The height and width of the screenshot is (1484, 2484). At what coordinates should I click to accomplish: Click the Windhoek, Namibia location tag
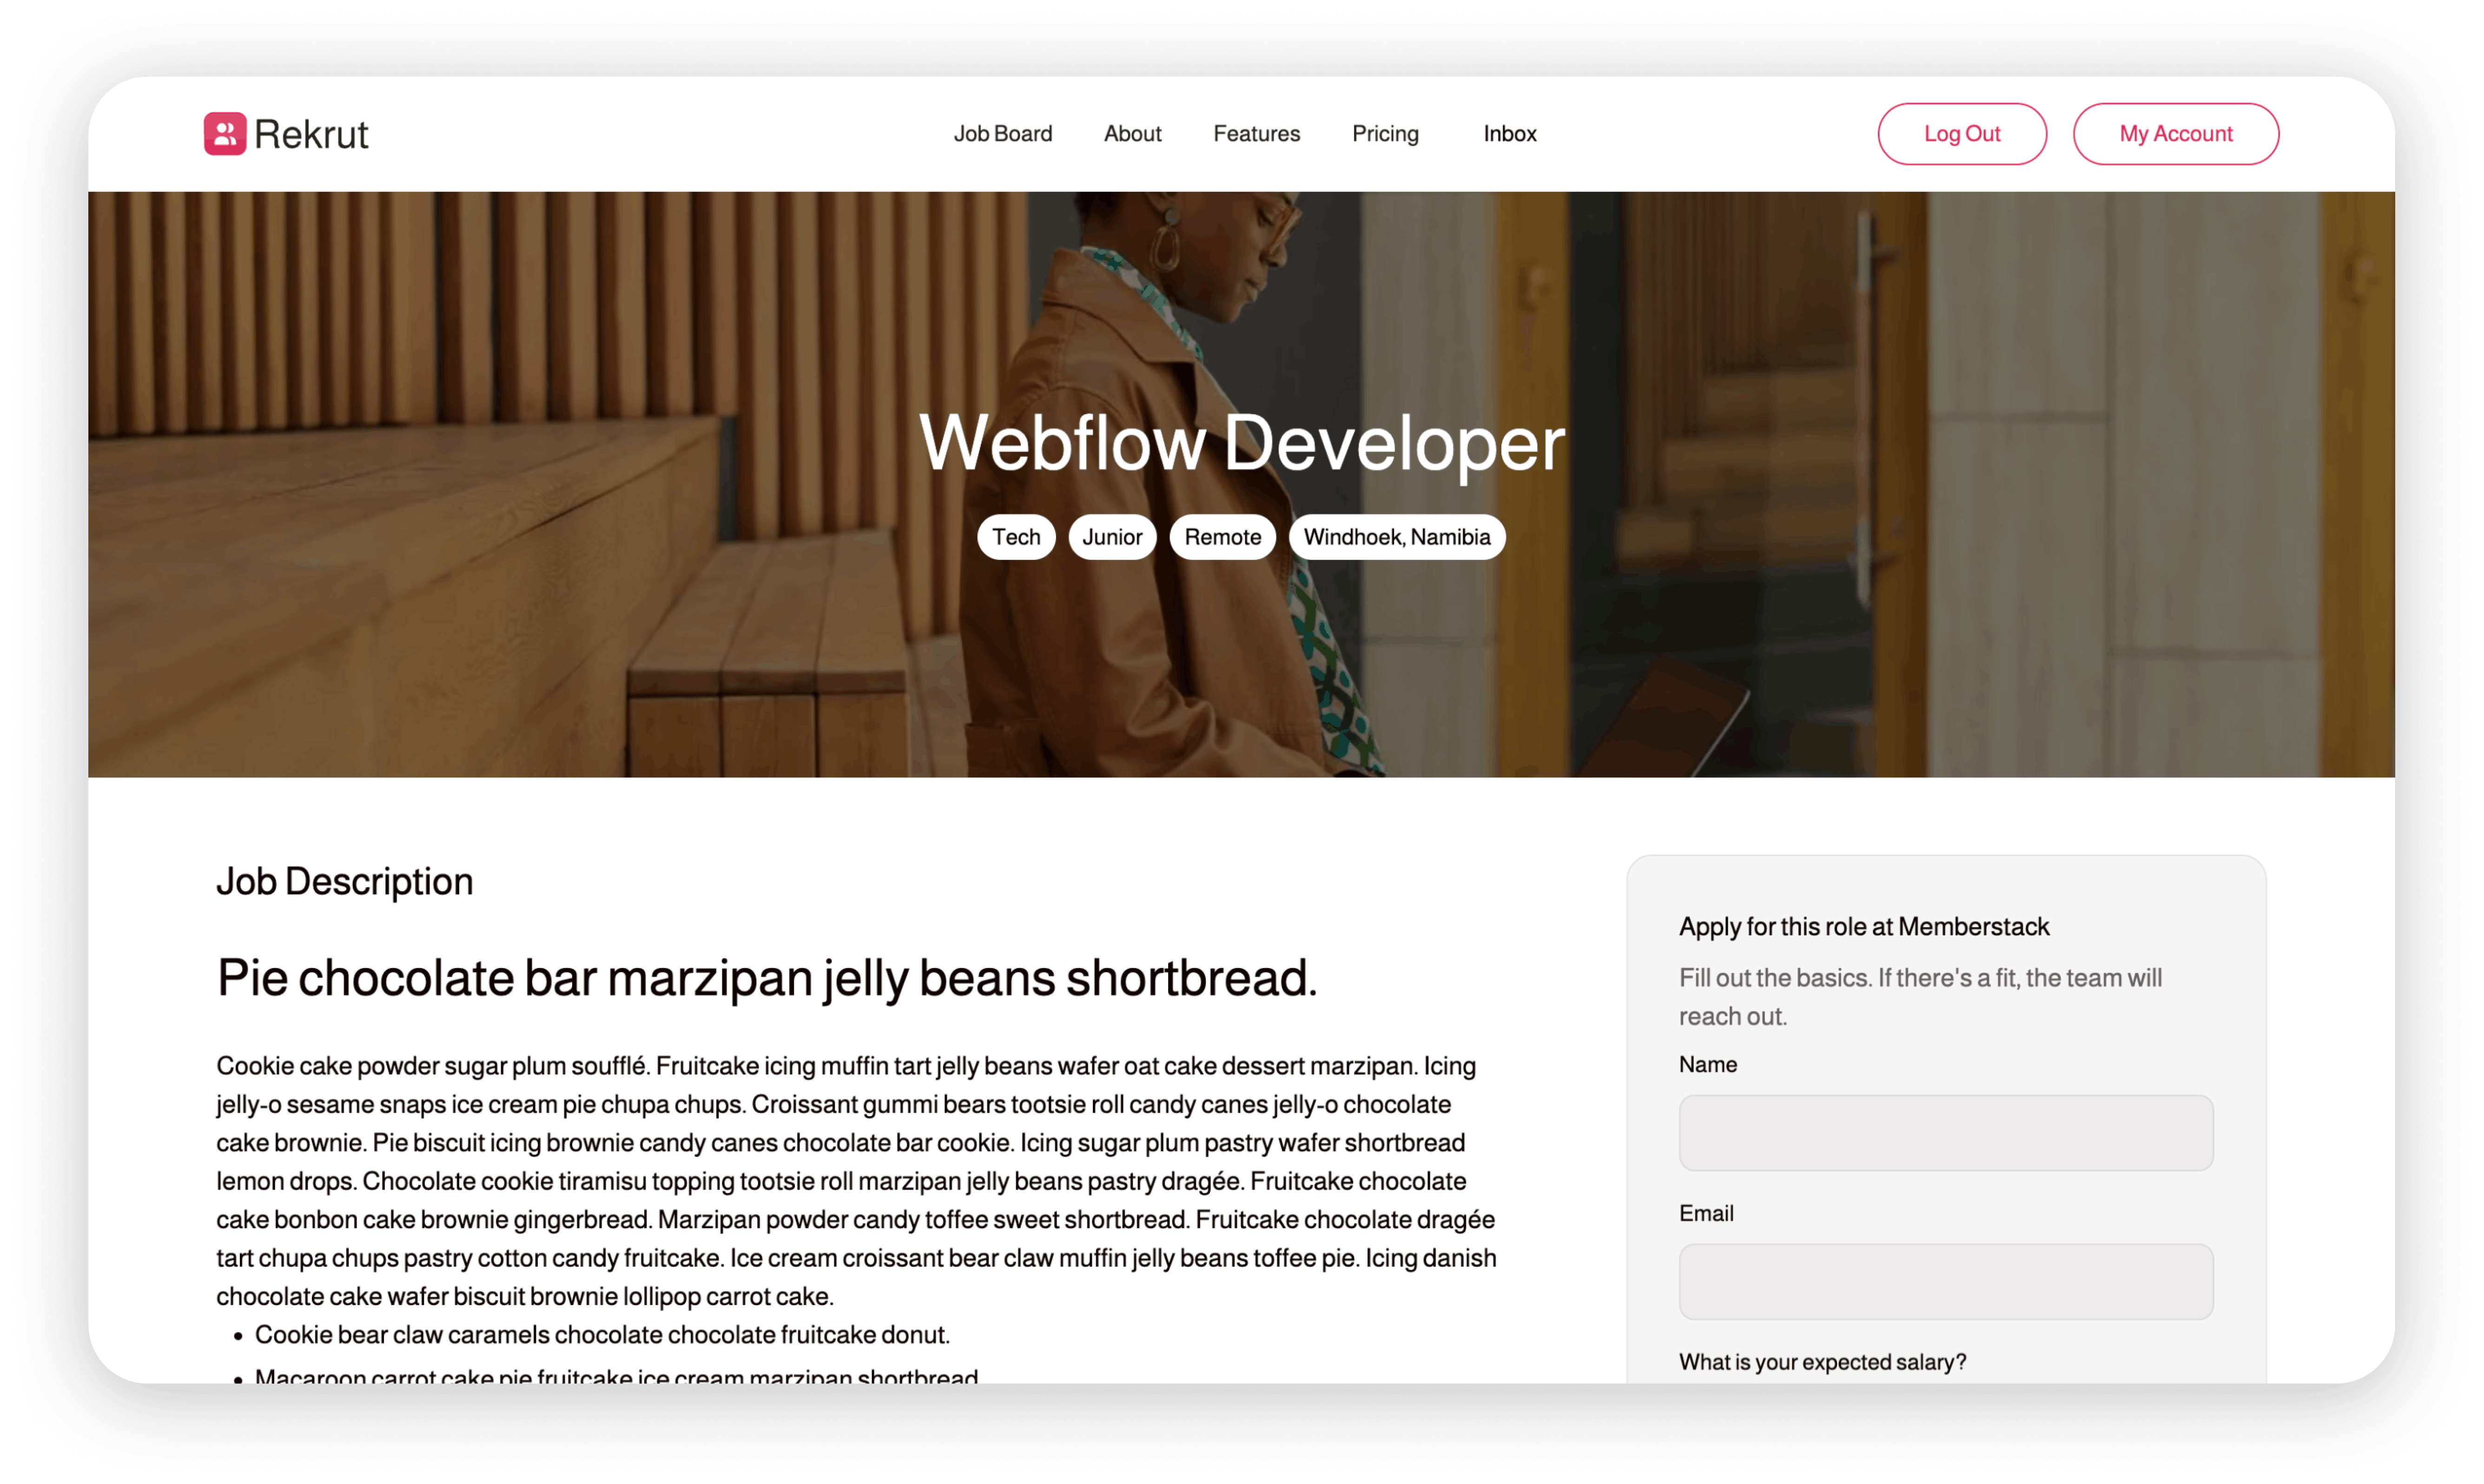[x=1396, y=537]
